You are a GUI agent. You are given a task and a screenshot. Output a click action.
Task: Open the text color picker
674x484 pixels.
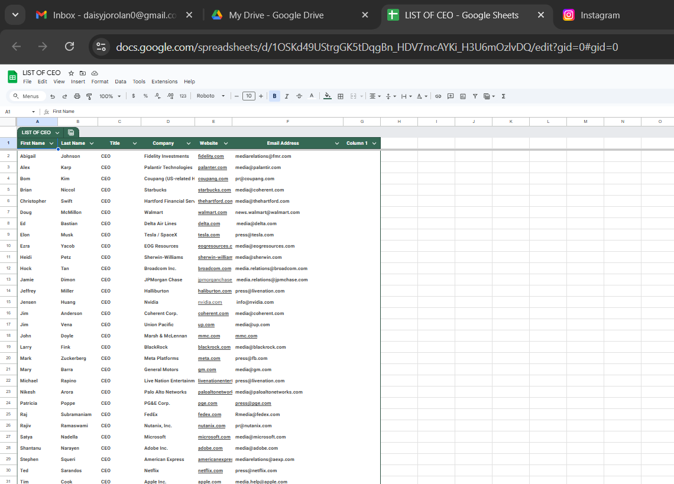[x=312, y=96]
